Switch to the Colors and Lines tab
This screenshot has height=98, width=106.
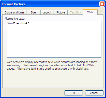coord(14,12)
